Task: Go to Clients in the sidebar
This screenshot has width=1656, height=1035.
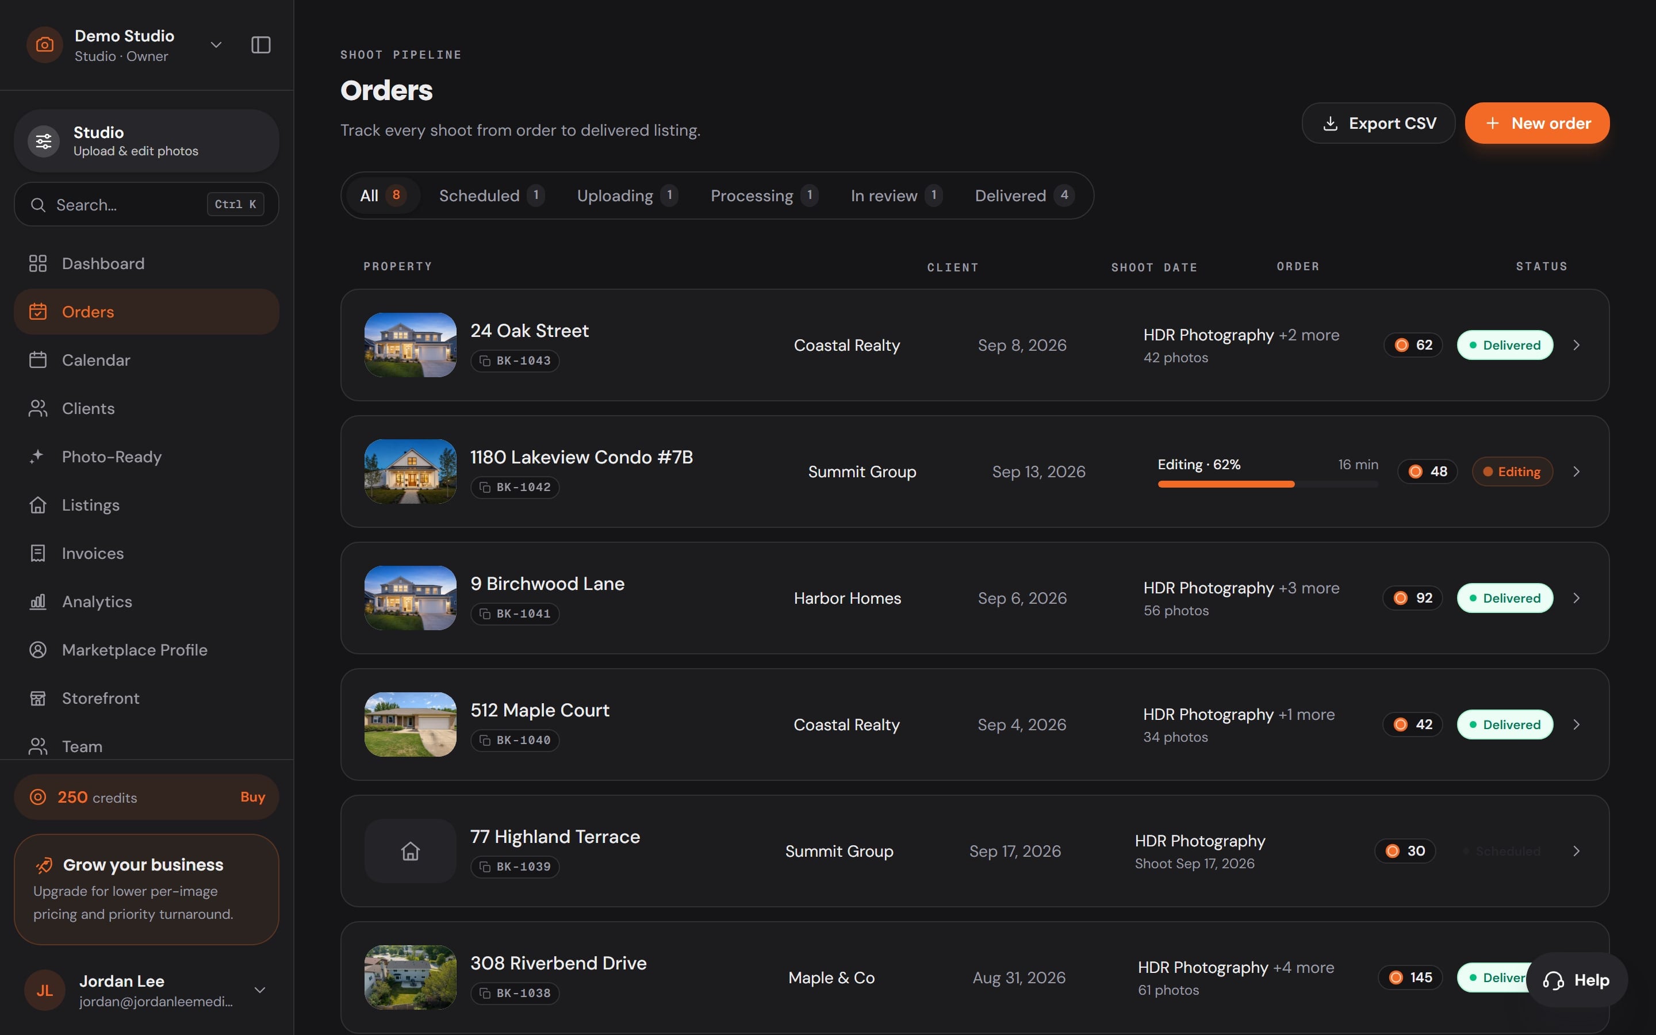Action: point(147,409)
